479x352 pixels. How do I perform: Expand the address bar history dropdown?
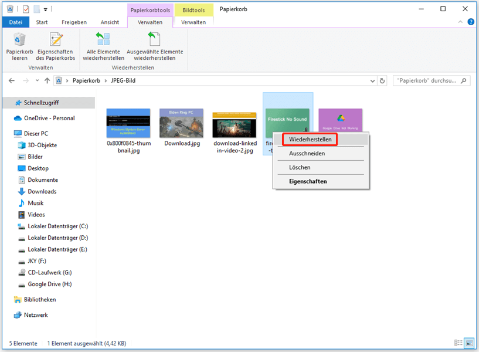372,81
